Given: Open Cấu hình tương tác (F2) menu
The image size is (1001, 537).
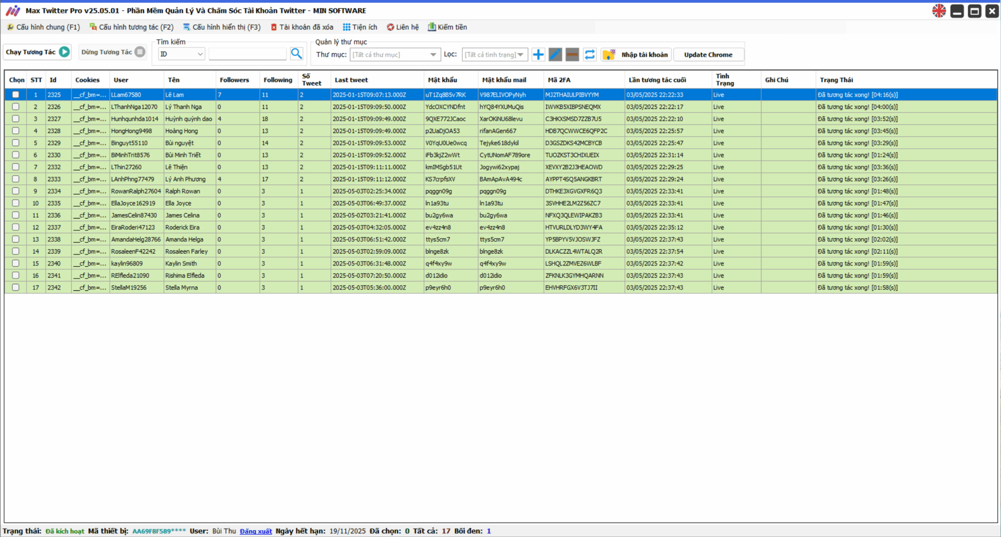Looking at the screenshot, I should pos(131,27).
